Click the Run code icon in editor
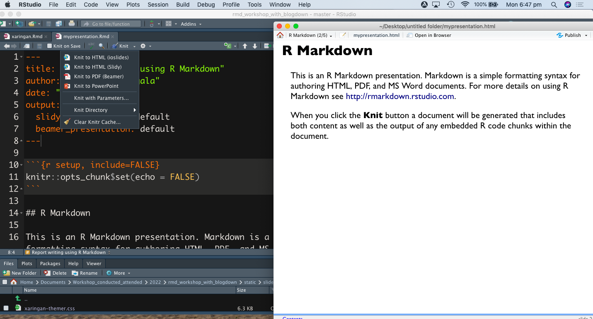Viewport: 593px width, 319px height. point(267,46)
